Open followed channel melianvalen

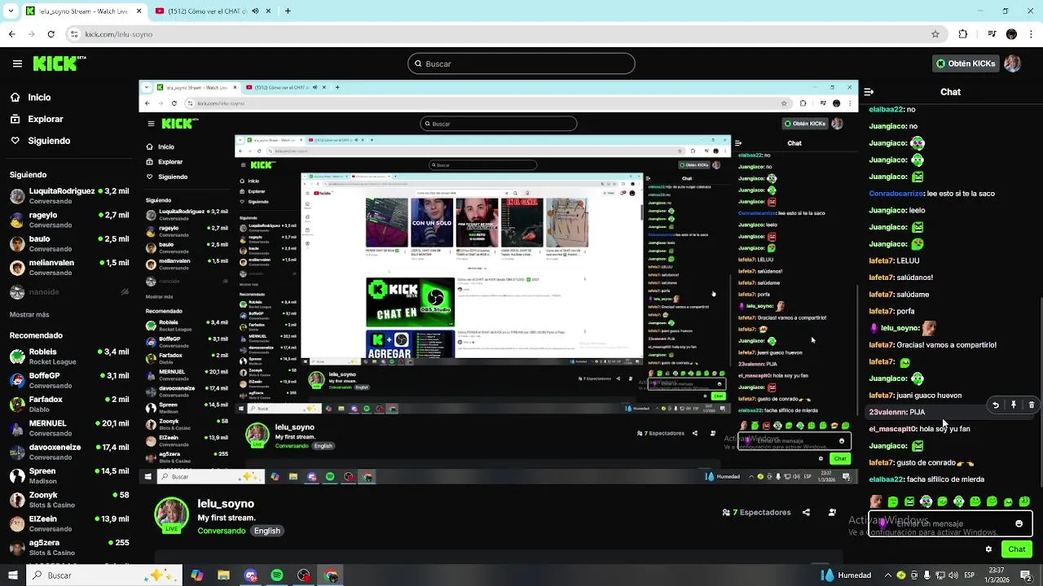coord(68,267)
